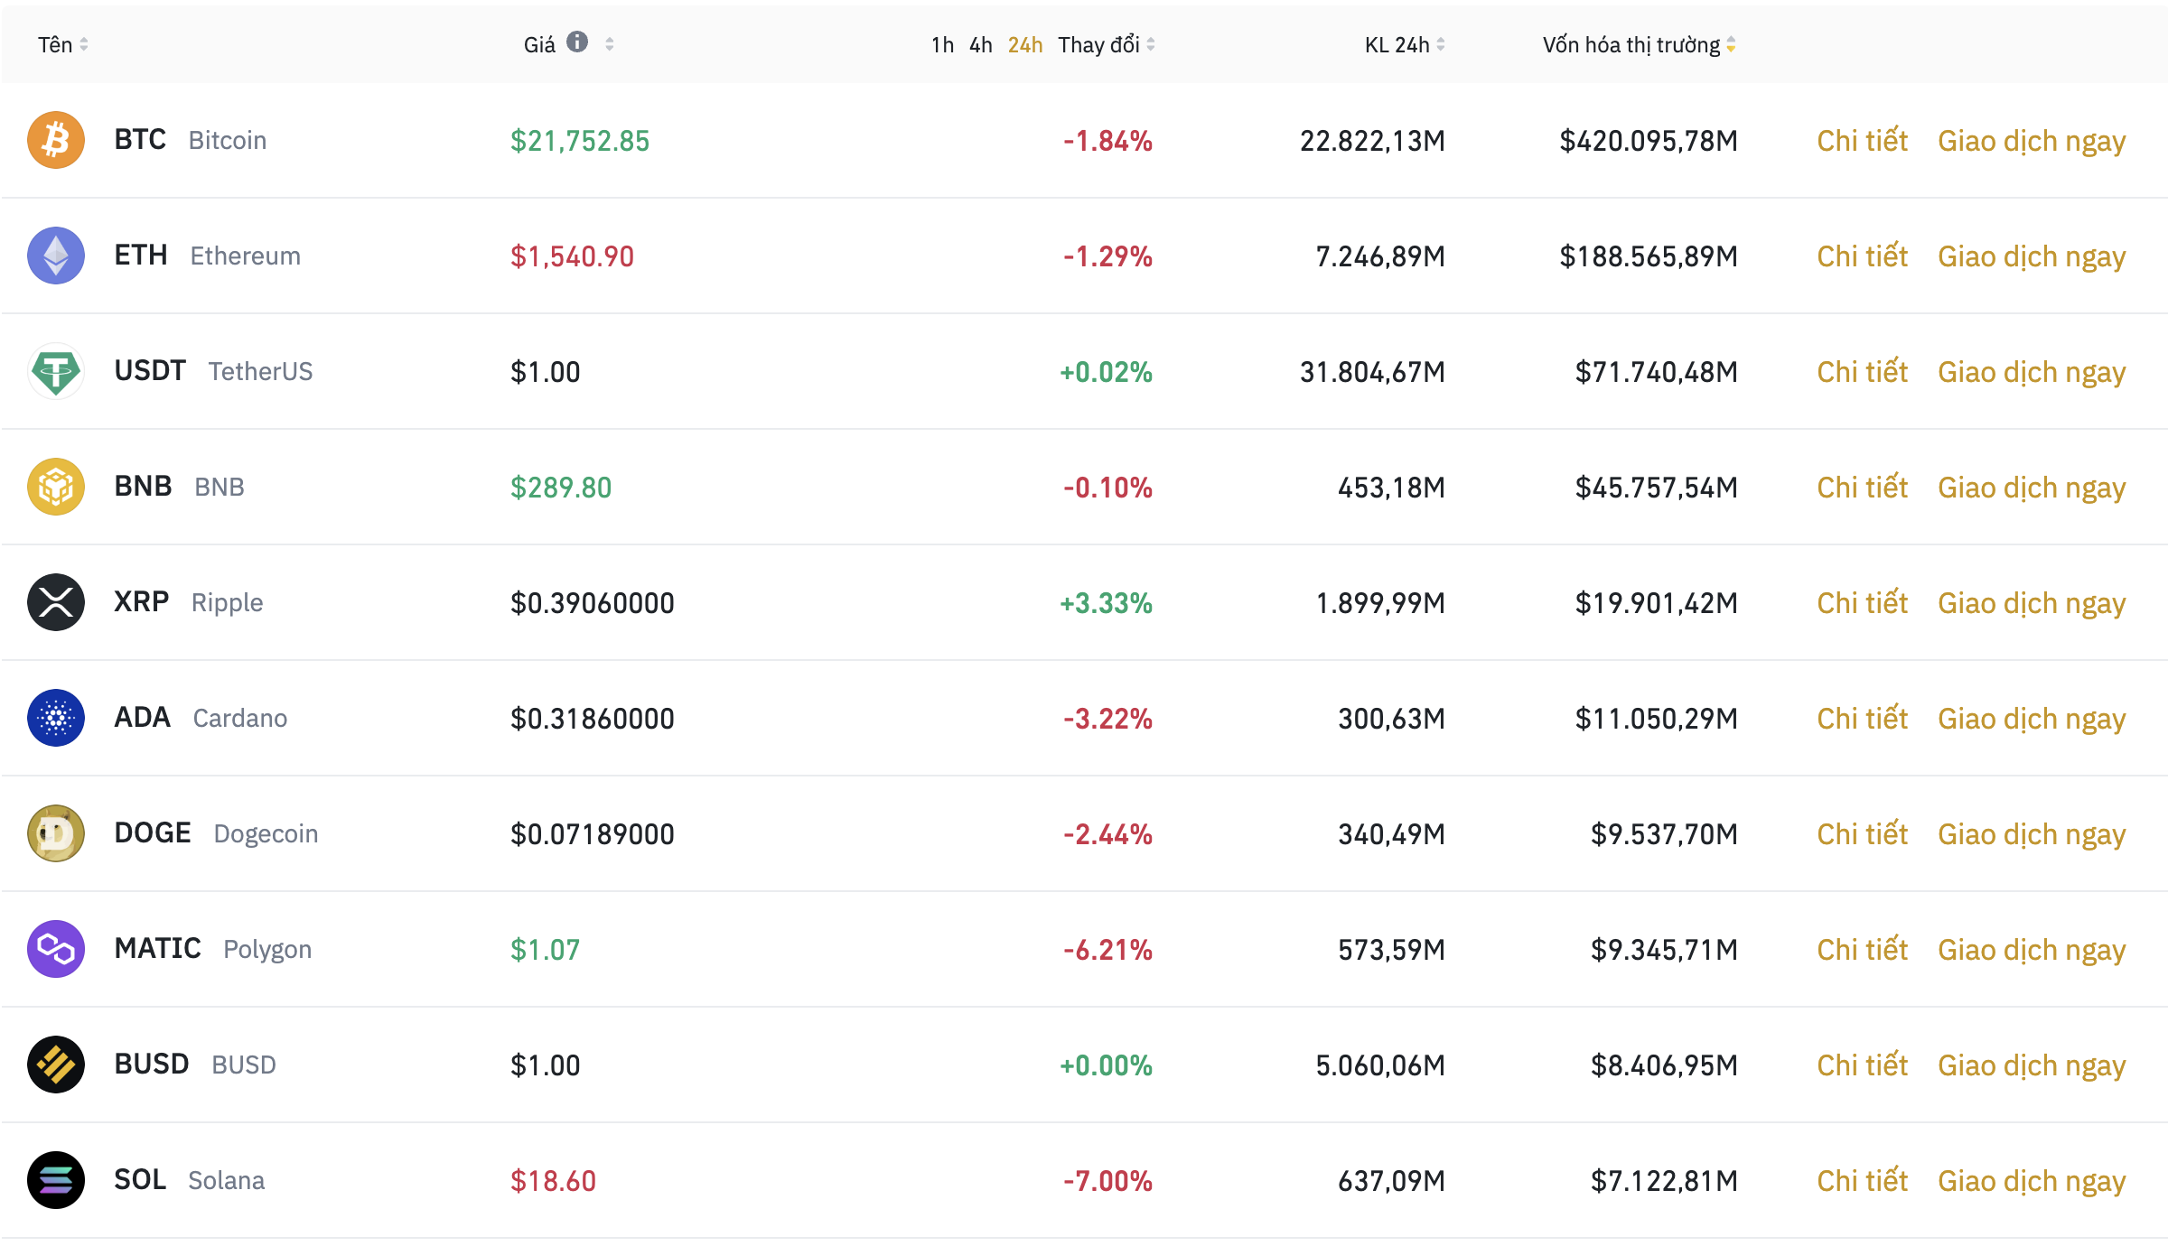Click the Bitcoin coin logo

(x=56, y=140)
